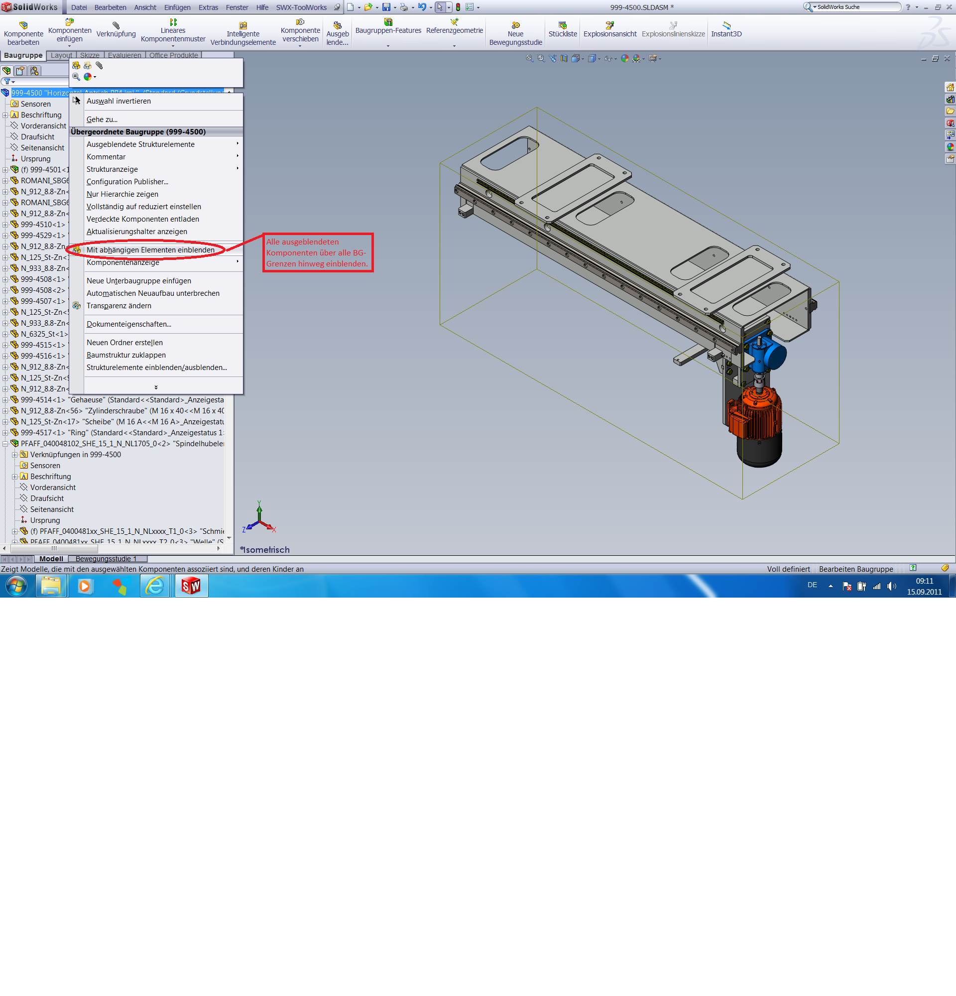
Task: Open the PropertyManager tab icon
Action: pos(20,71)
